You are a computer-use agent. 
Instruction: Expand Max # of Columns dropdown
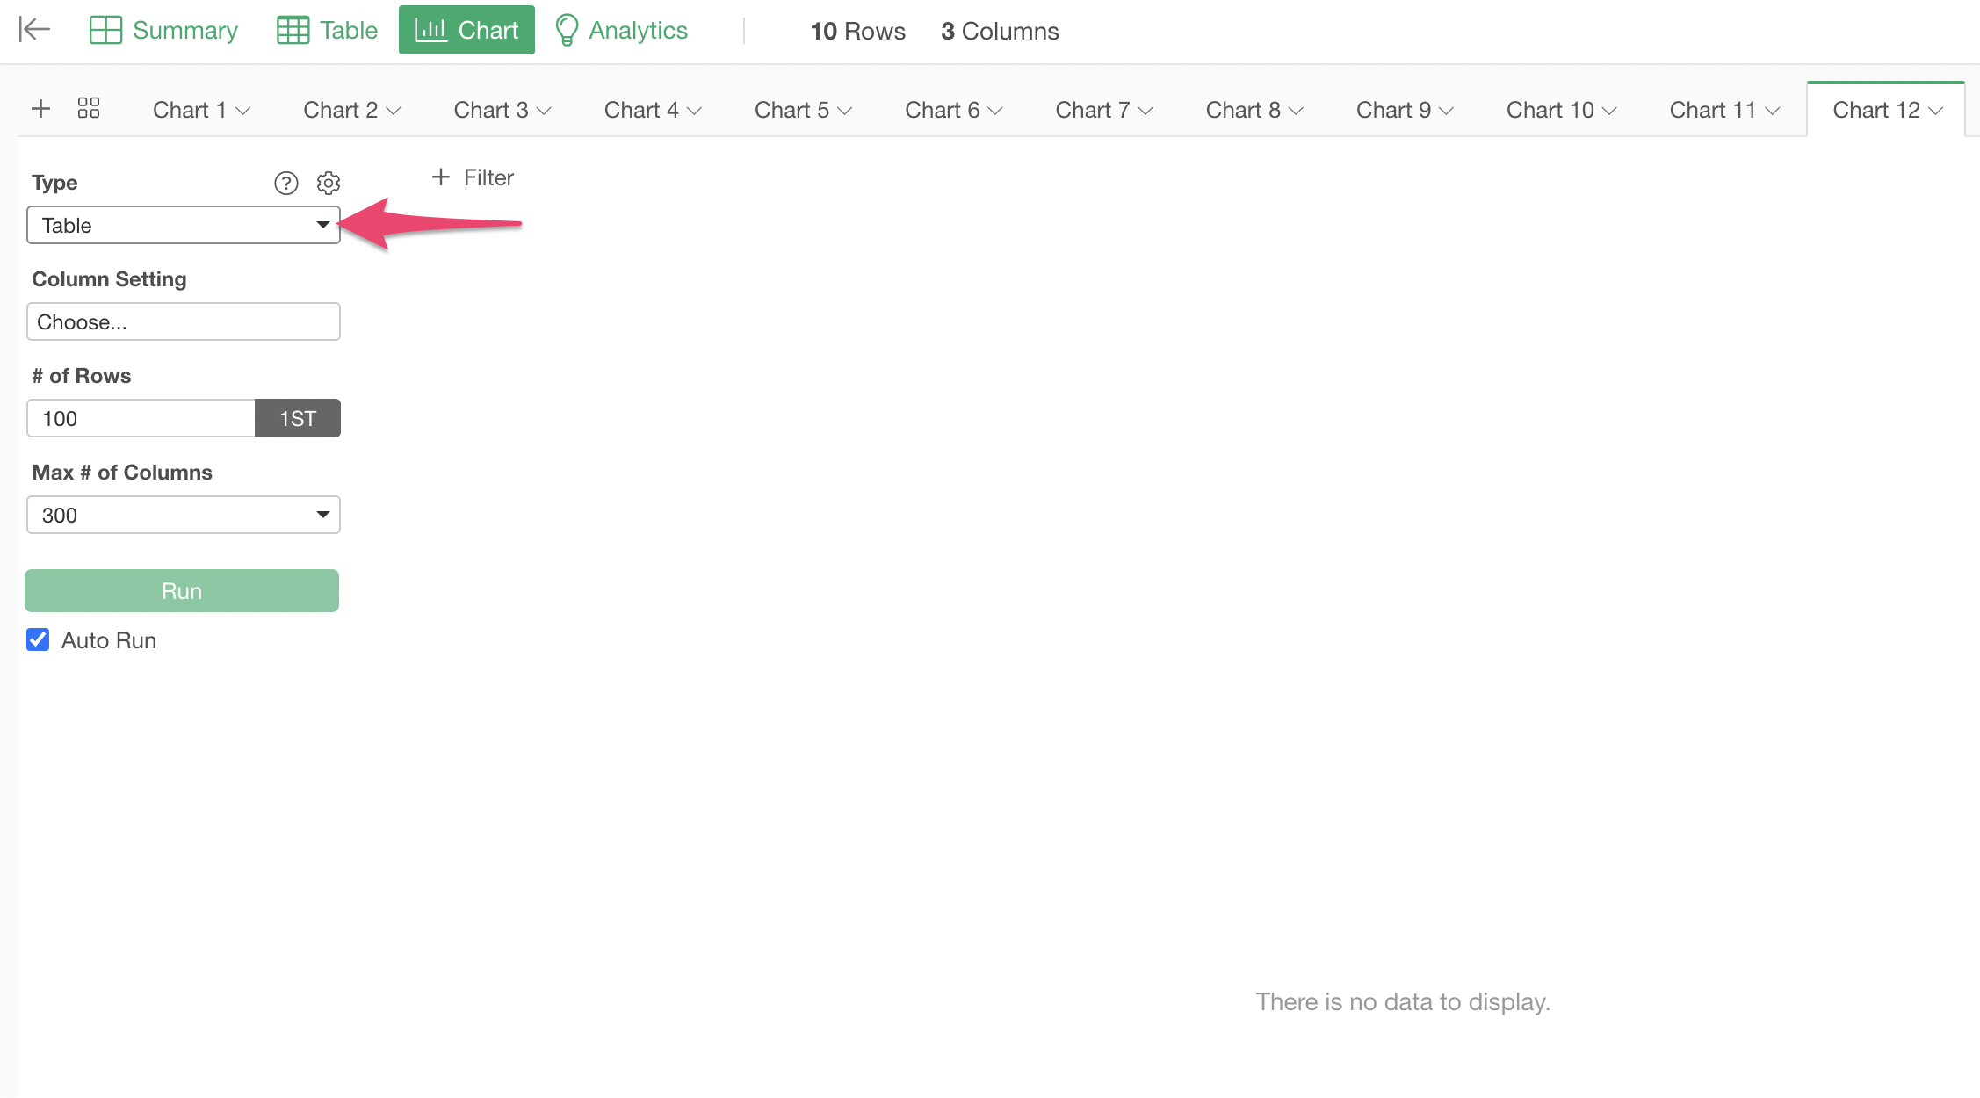pyautogui.click(x=183, y=515)
